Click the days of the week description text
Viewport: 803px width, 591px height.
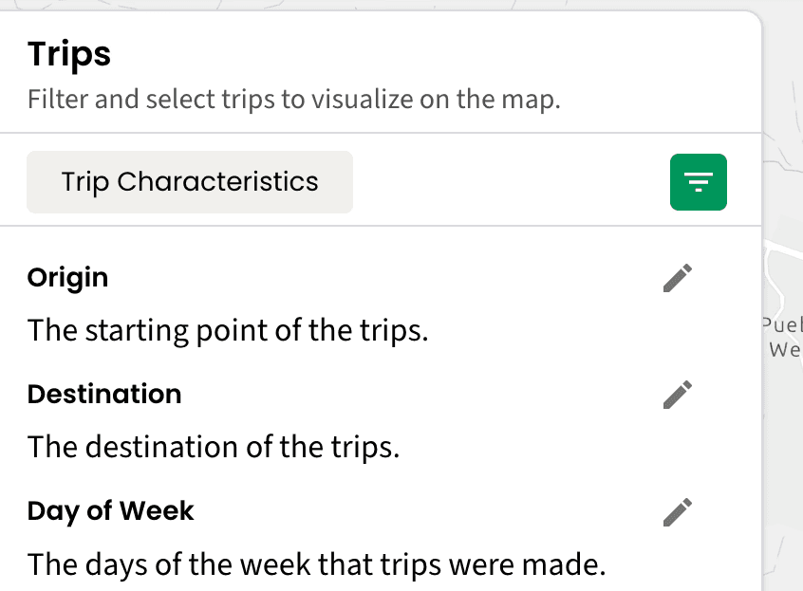click(x=316, y=564)
